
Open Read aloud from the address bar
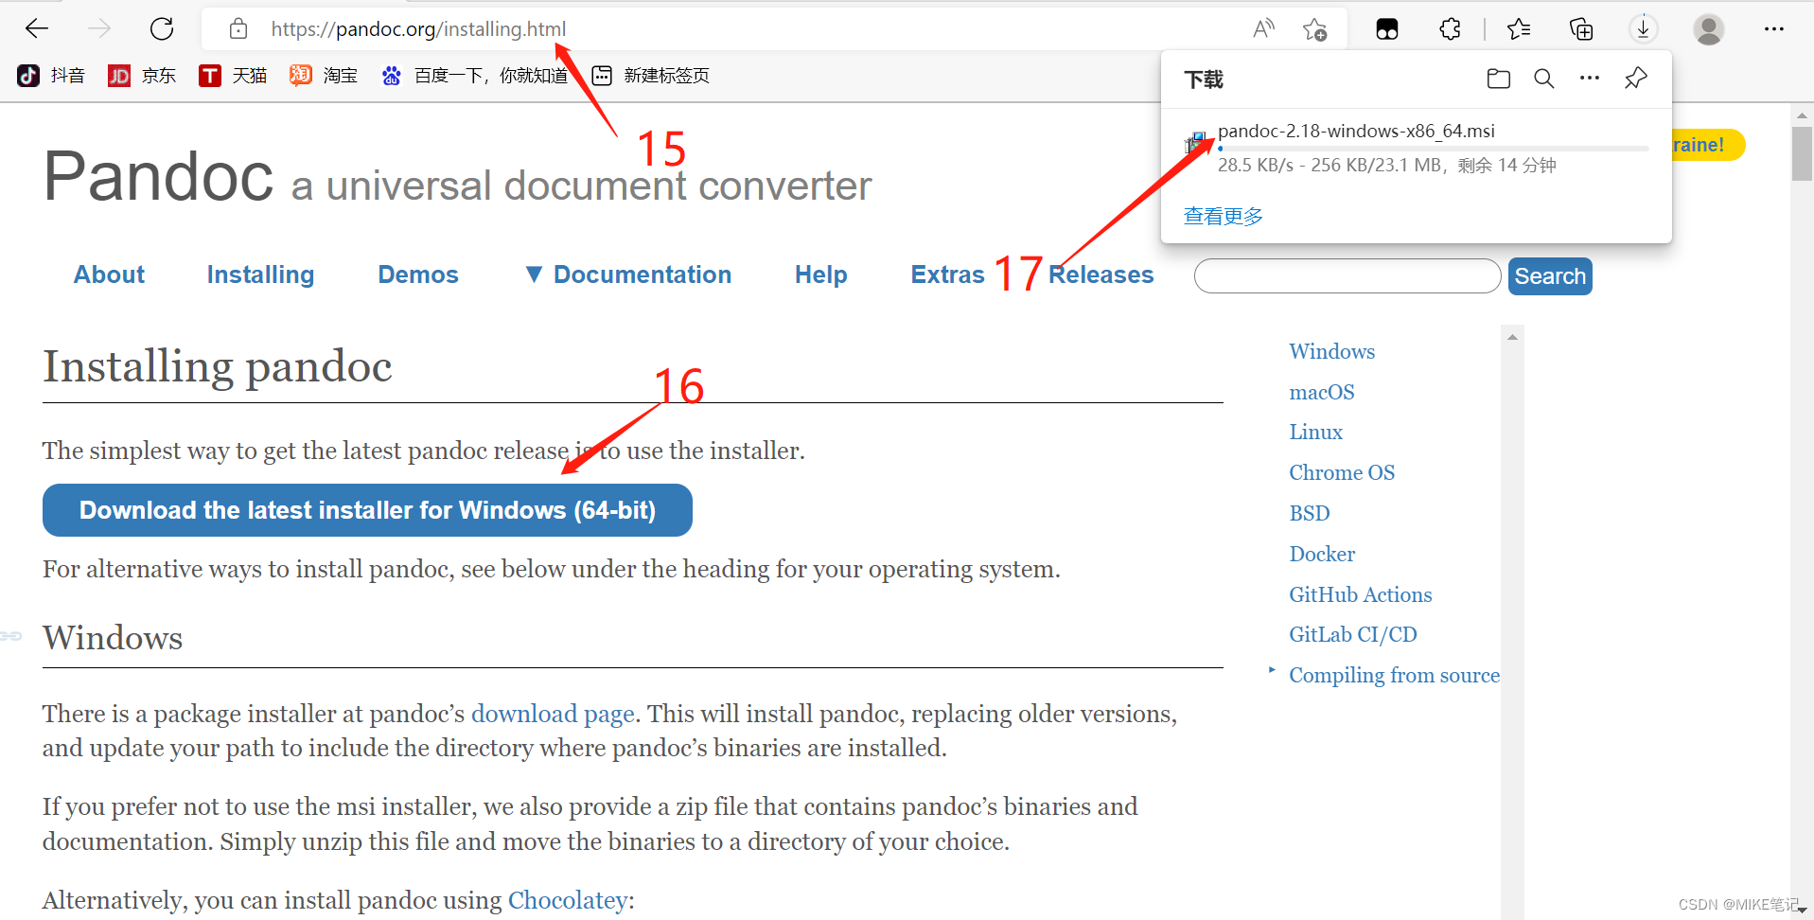(1263, 29)
